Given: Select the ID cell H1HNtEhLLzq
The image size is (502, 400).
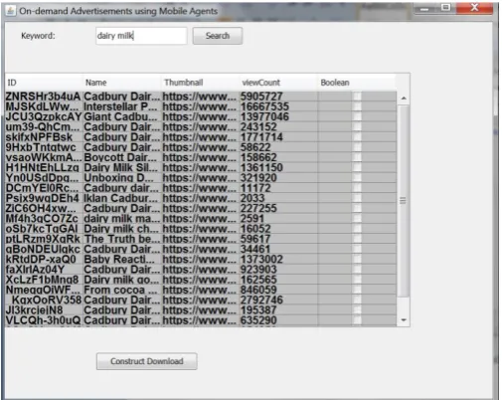Looking at the screenshot, I should tap(44, 167).
